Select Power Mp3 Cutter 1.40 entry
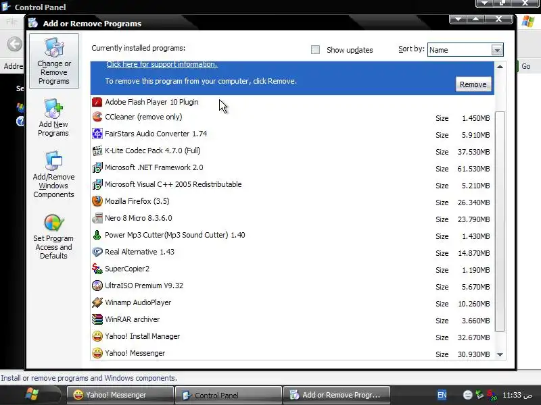This screenshot has width=541, height=405. [x=293, y=235]
